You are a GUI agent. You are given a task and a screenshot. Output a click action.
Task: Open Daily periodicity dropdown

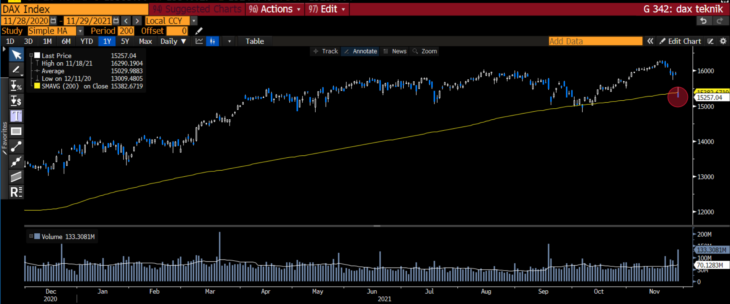tap(173, 41)
